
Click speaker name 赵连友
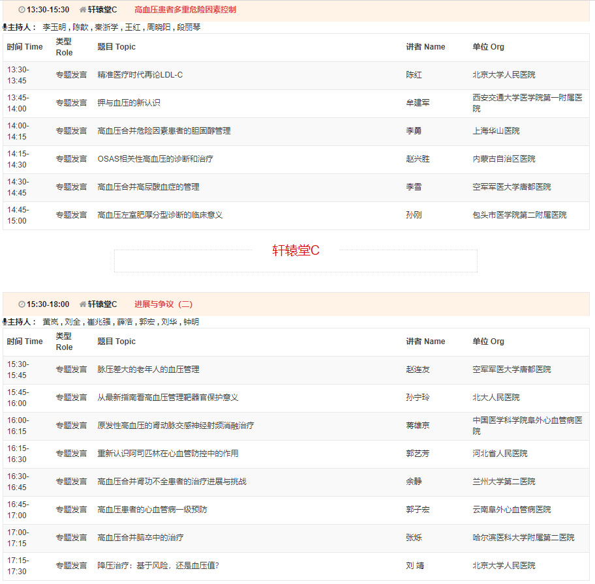[418, 370]
